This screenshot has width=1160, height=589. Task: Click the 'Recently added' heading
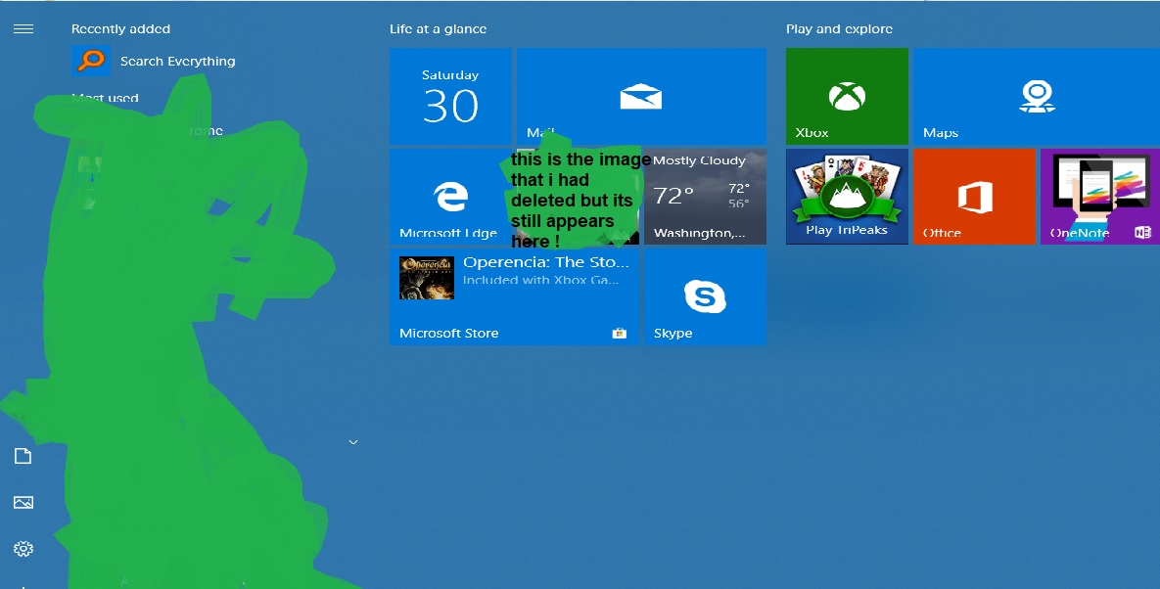120,28
